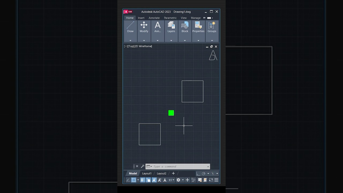The height and width of the screenshot is (193, 343).
Task: Toggle dynamic input in status bar
Action: coord(128,180)
